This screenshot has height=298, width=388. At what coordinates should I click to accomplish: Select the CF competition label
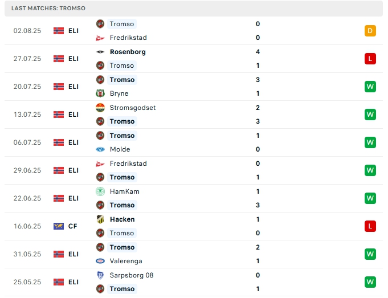point(73,226)
